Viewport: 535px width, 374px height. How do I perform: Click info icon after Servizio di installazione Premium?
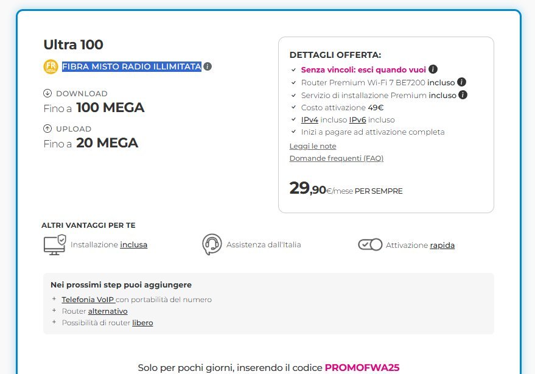tap(463, 94)
